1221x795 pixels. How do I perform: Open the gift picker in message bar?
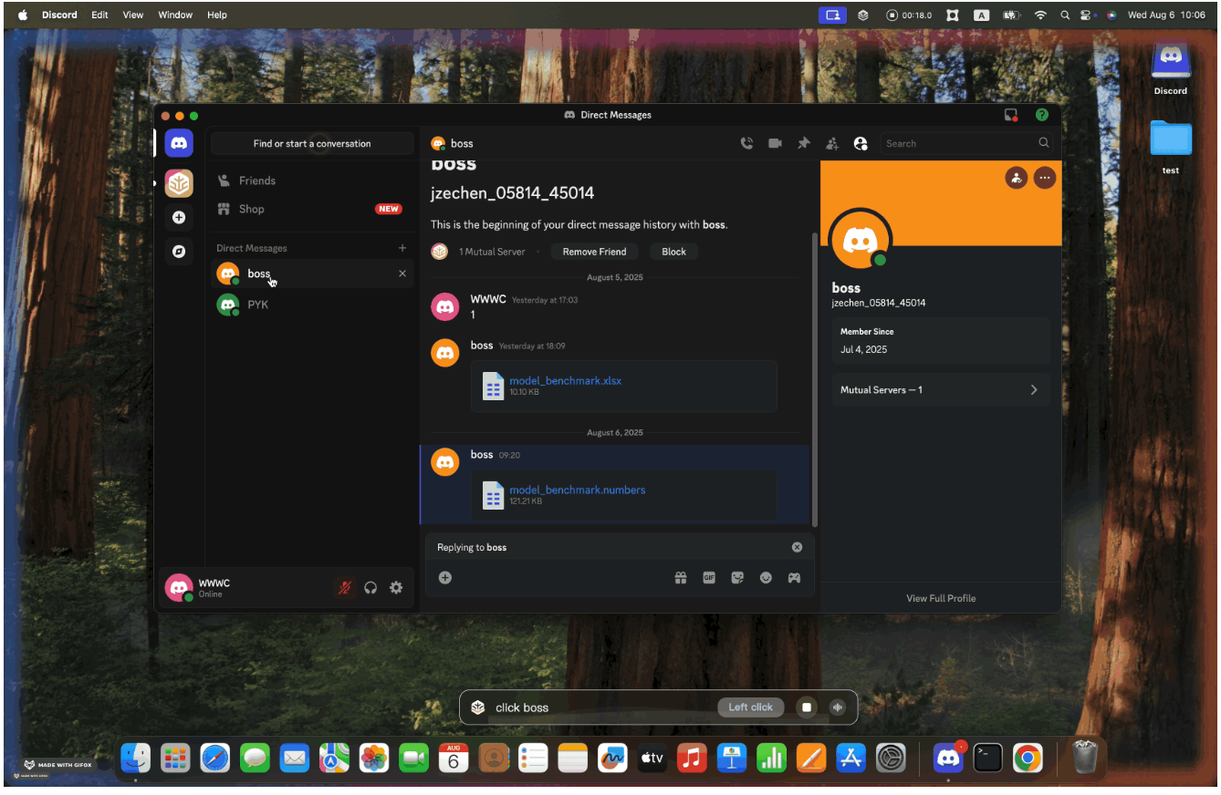[x=681, y=577]
